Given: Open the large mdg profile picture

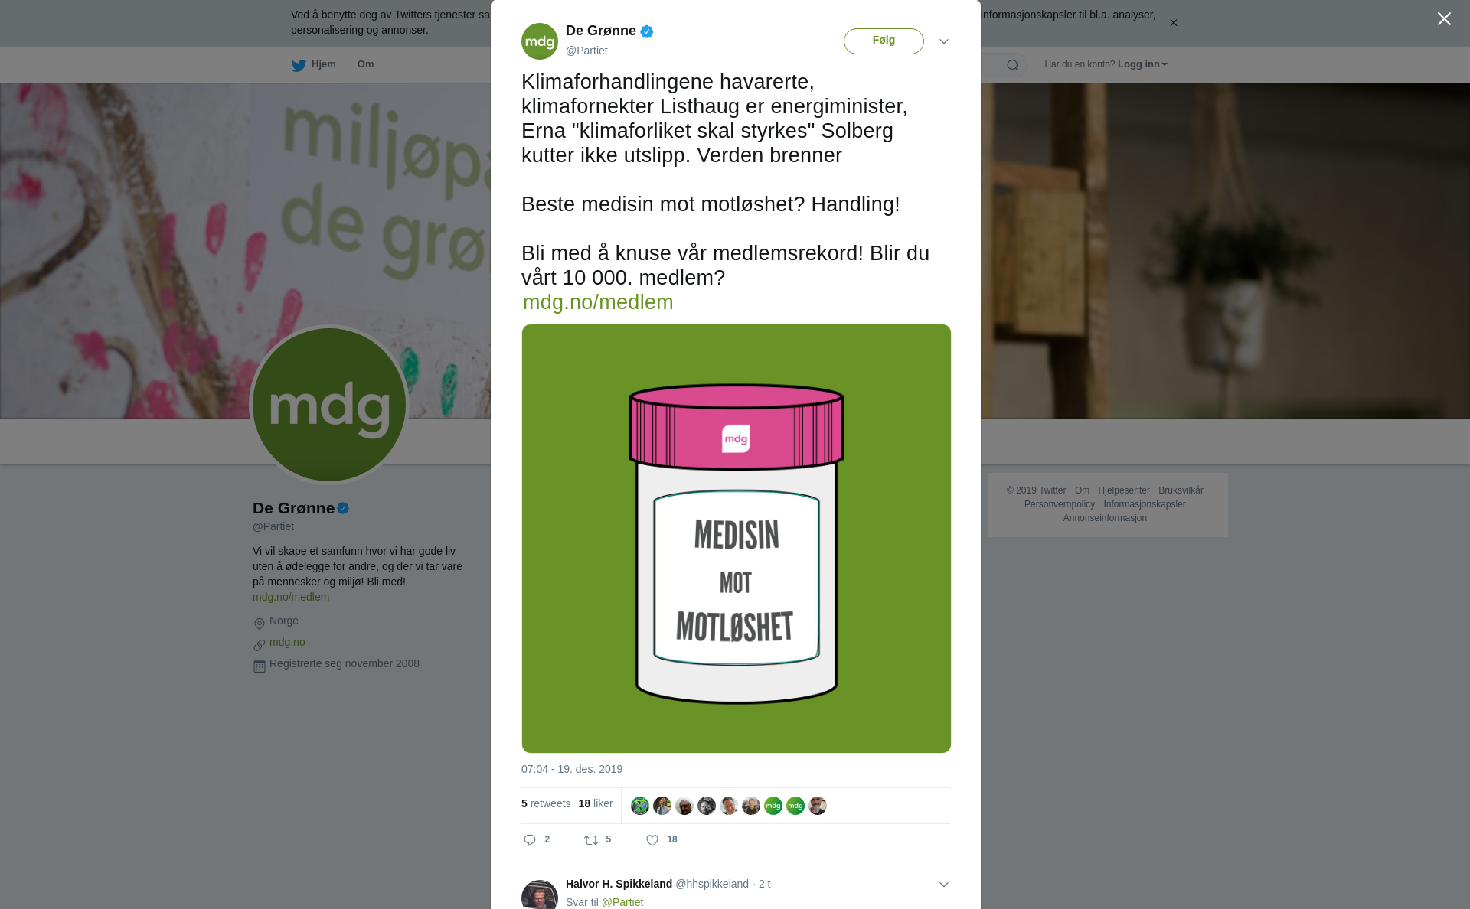Looking at the screenshot, I should (x=329, y=405).
